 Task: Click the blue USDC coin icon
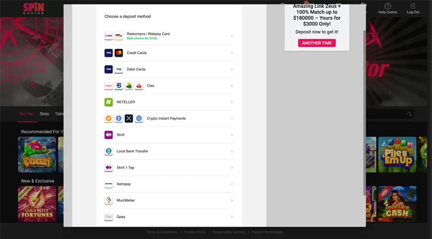tap(139, 118)
